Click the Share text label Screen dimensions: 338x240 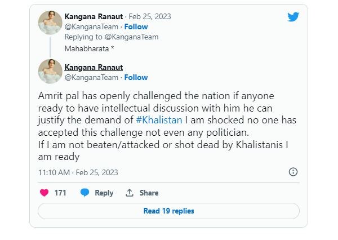point(149,193)
